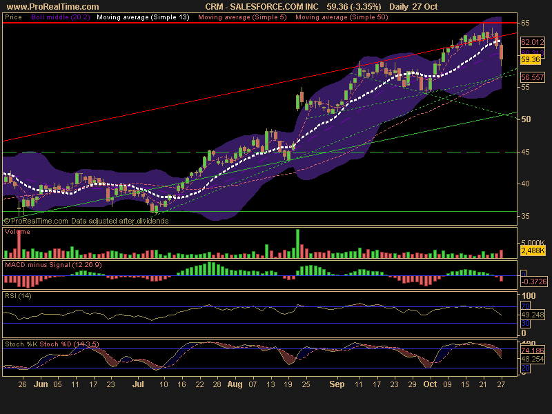Click the Jun month label on time axis
This screenshot has width=552, height=414.
tap(41, 384)
